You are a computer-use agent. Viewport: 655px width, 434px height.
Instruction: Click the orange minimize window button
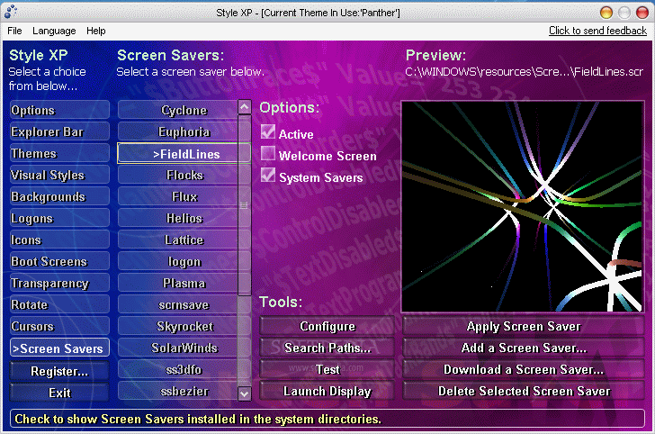(x=606, y=13)
